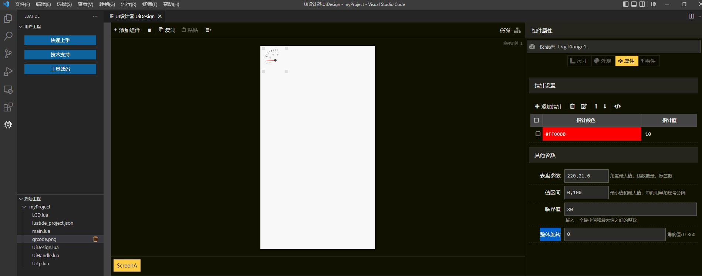Click the 临界值 input field
Viewport: 702px width, 276px height.
tap(630, 209)
